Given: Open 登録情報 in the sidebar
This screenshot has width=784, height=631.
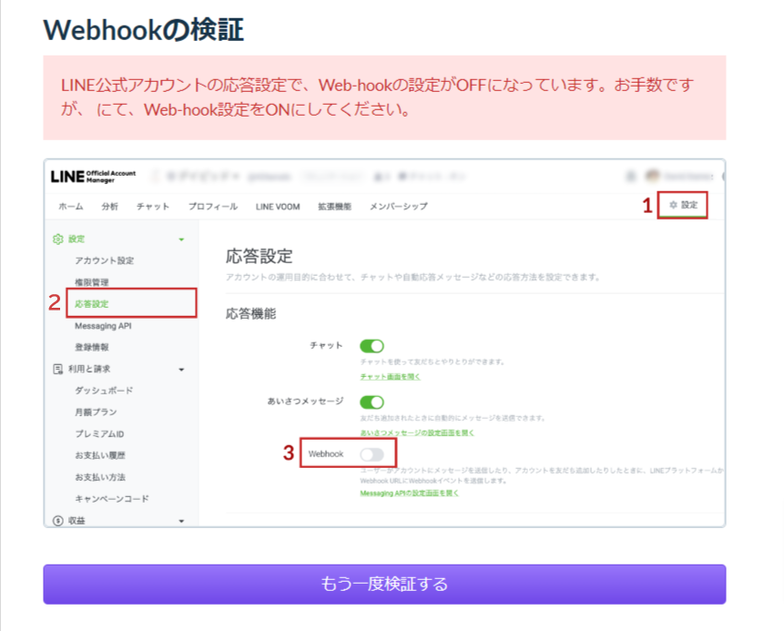Looking at the screenshot, I should [x=92, y=347].
